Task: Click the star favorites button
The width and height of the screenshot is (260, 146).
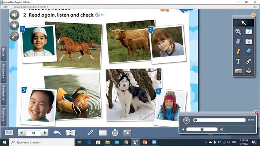Action: pyautogui.click(x=15, y=25)
